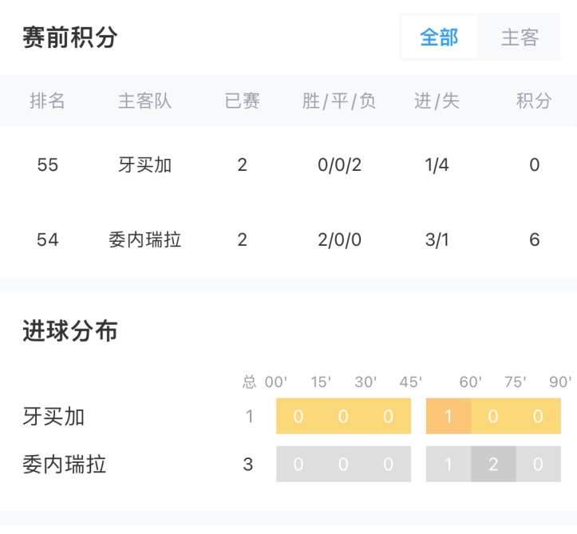Click the 赛前积分 section heading
This screenshot has width=577, height=534.
click(70, 38)
